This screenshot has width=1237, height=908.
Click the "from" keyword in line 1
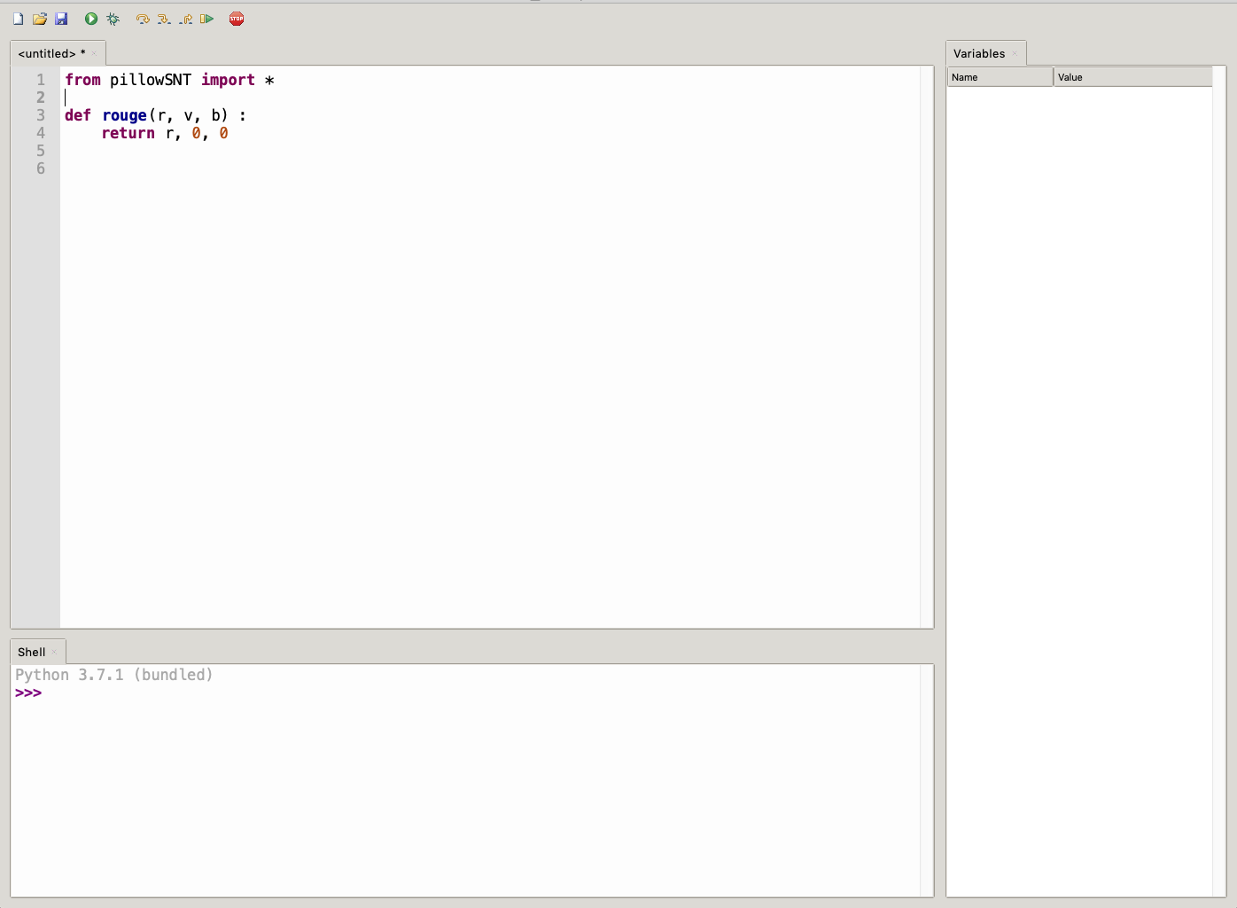(82, 80)
